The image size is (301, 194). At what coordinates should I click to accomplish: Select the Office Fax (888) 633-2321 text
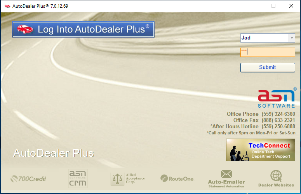264,120
